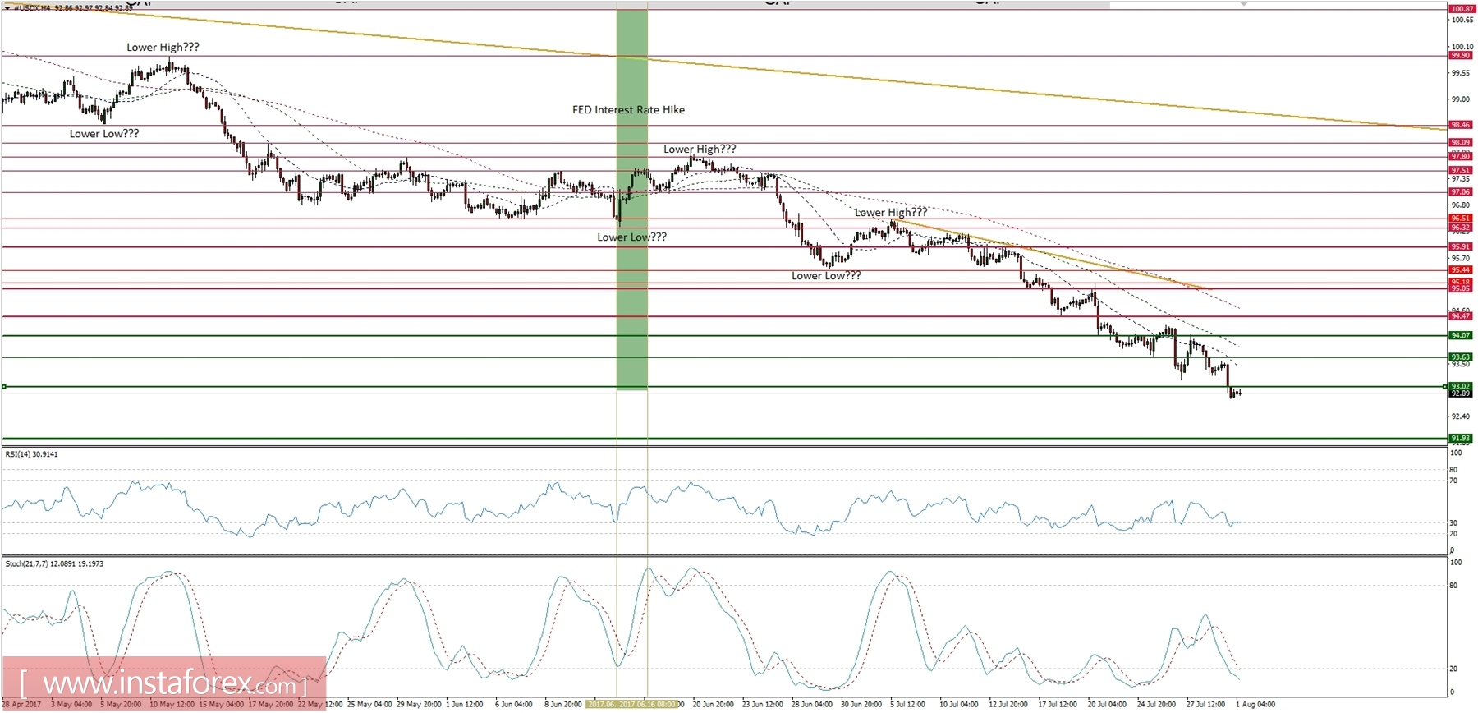Click the highlighted 2017.06.16 08:00 date marker

point(649,704)
